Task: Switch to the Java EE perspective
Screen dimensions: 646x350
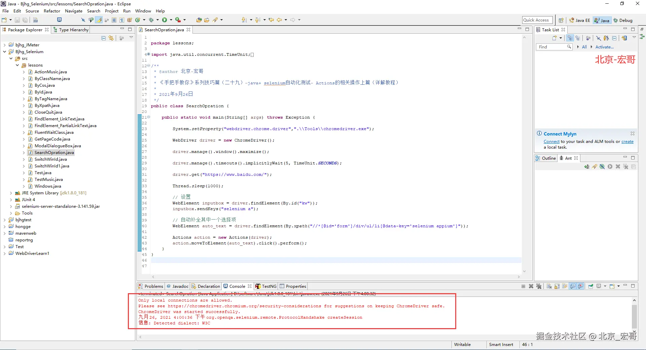Action: pos(580,21)
